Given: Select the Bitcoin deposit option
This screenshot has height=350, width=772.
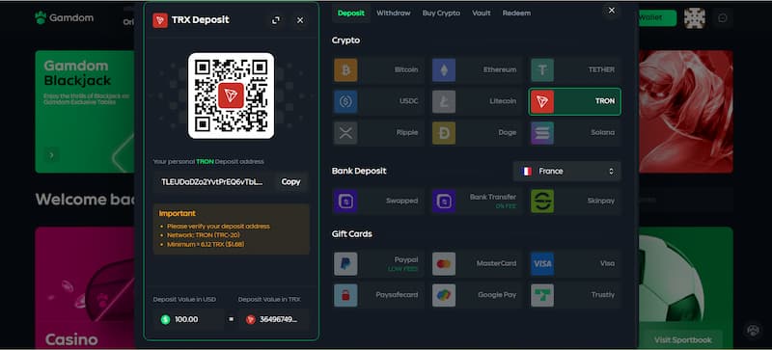Looking at the screenshot, I should pos(378,69).
